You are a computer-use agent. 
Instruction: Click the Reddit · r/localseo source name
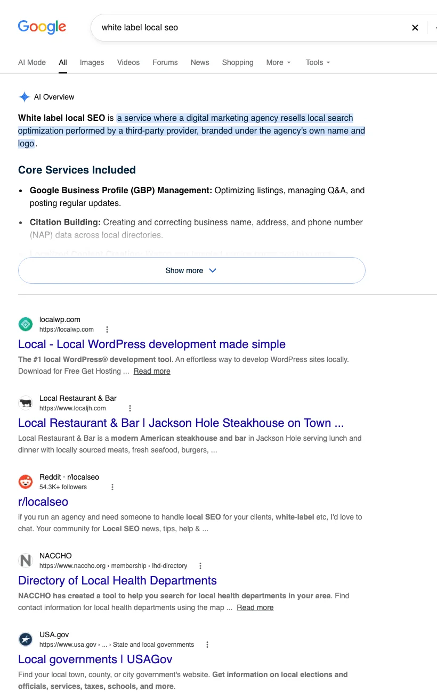pos(69,477)
